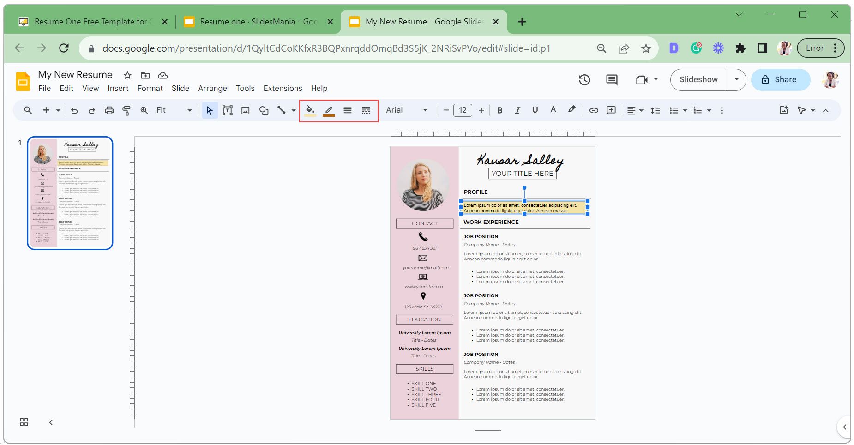Select the Text box tool
The height and width of the screenshot is (445, 854).
point(227,110)
